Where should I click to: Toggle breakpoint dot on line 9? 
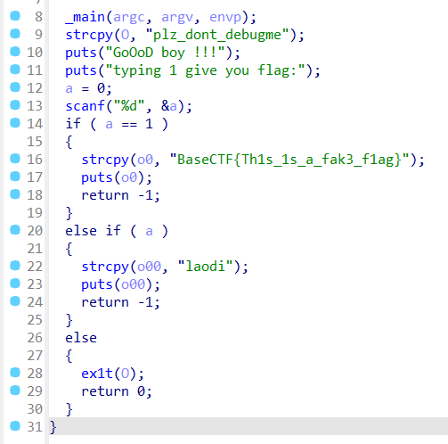click(x=15, y=34)
